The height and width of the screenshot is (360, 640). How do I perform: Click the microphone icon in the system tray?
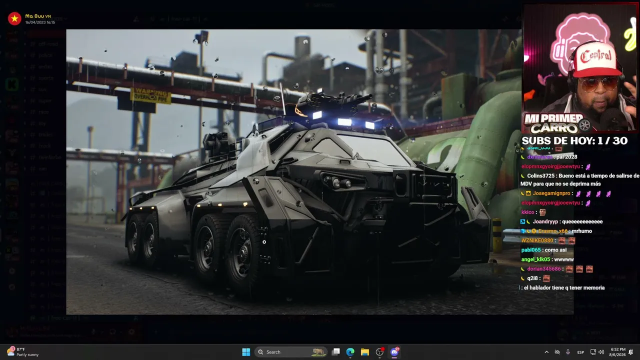[x=568, y=352]
